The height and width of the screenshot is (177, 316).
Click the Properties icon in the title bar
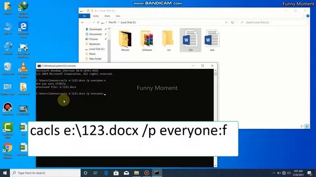[88, 11]
